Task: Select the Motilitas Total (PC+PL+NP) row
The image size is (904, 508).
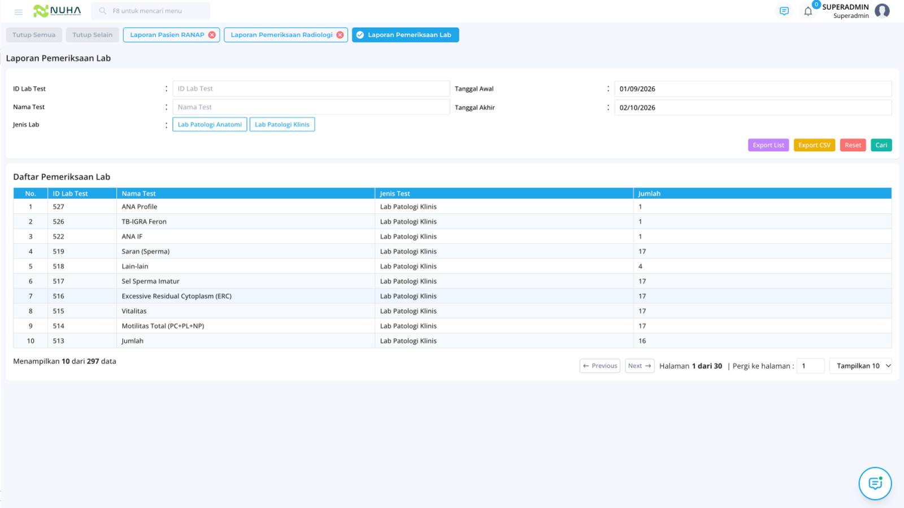Action: (x=453, y=326)
